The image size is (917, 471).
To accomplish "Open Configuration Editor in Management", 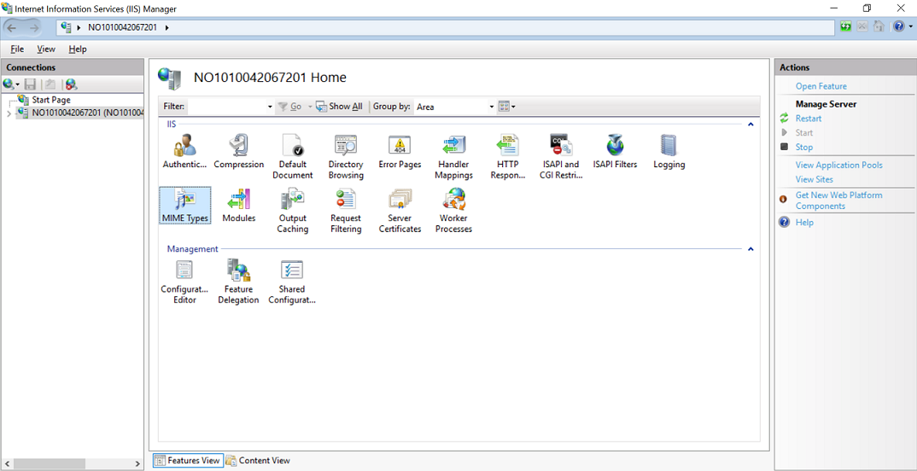I will click(x=184, y=282).
